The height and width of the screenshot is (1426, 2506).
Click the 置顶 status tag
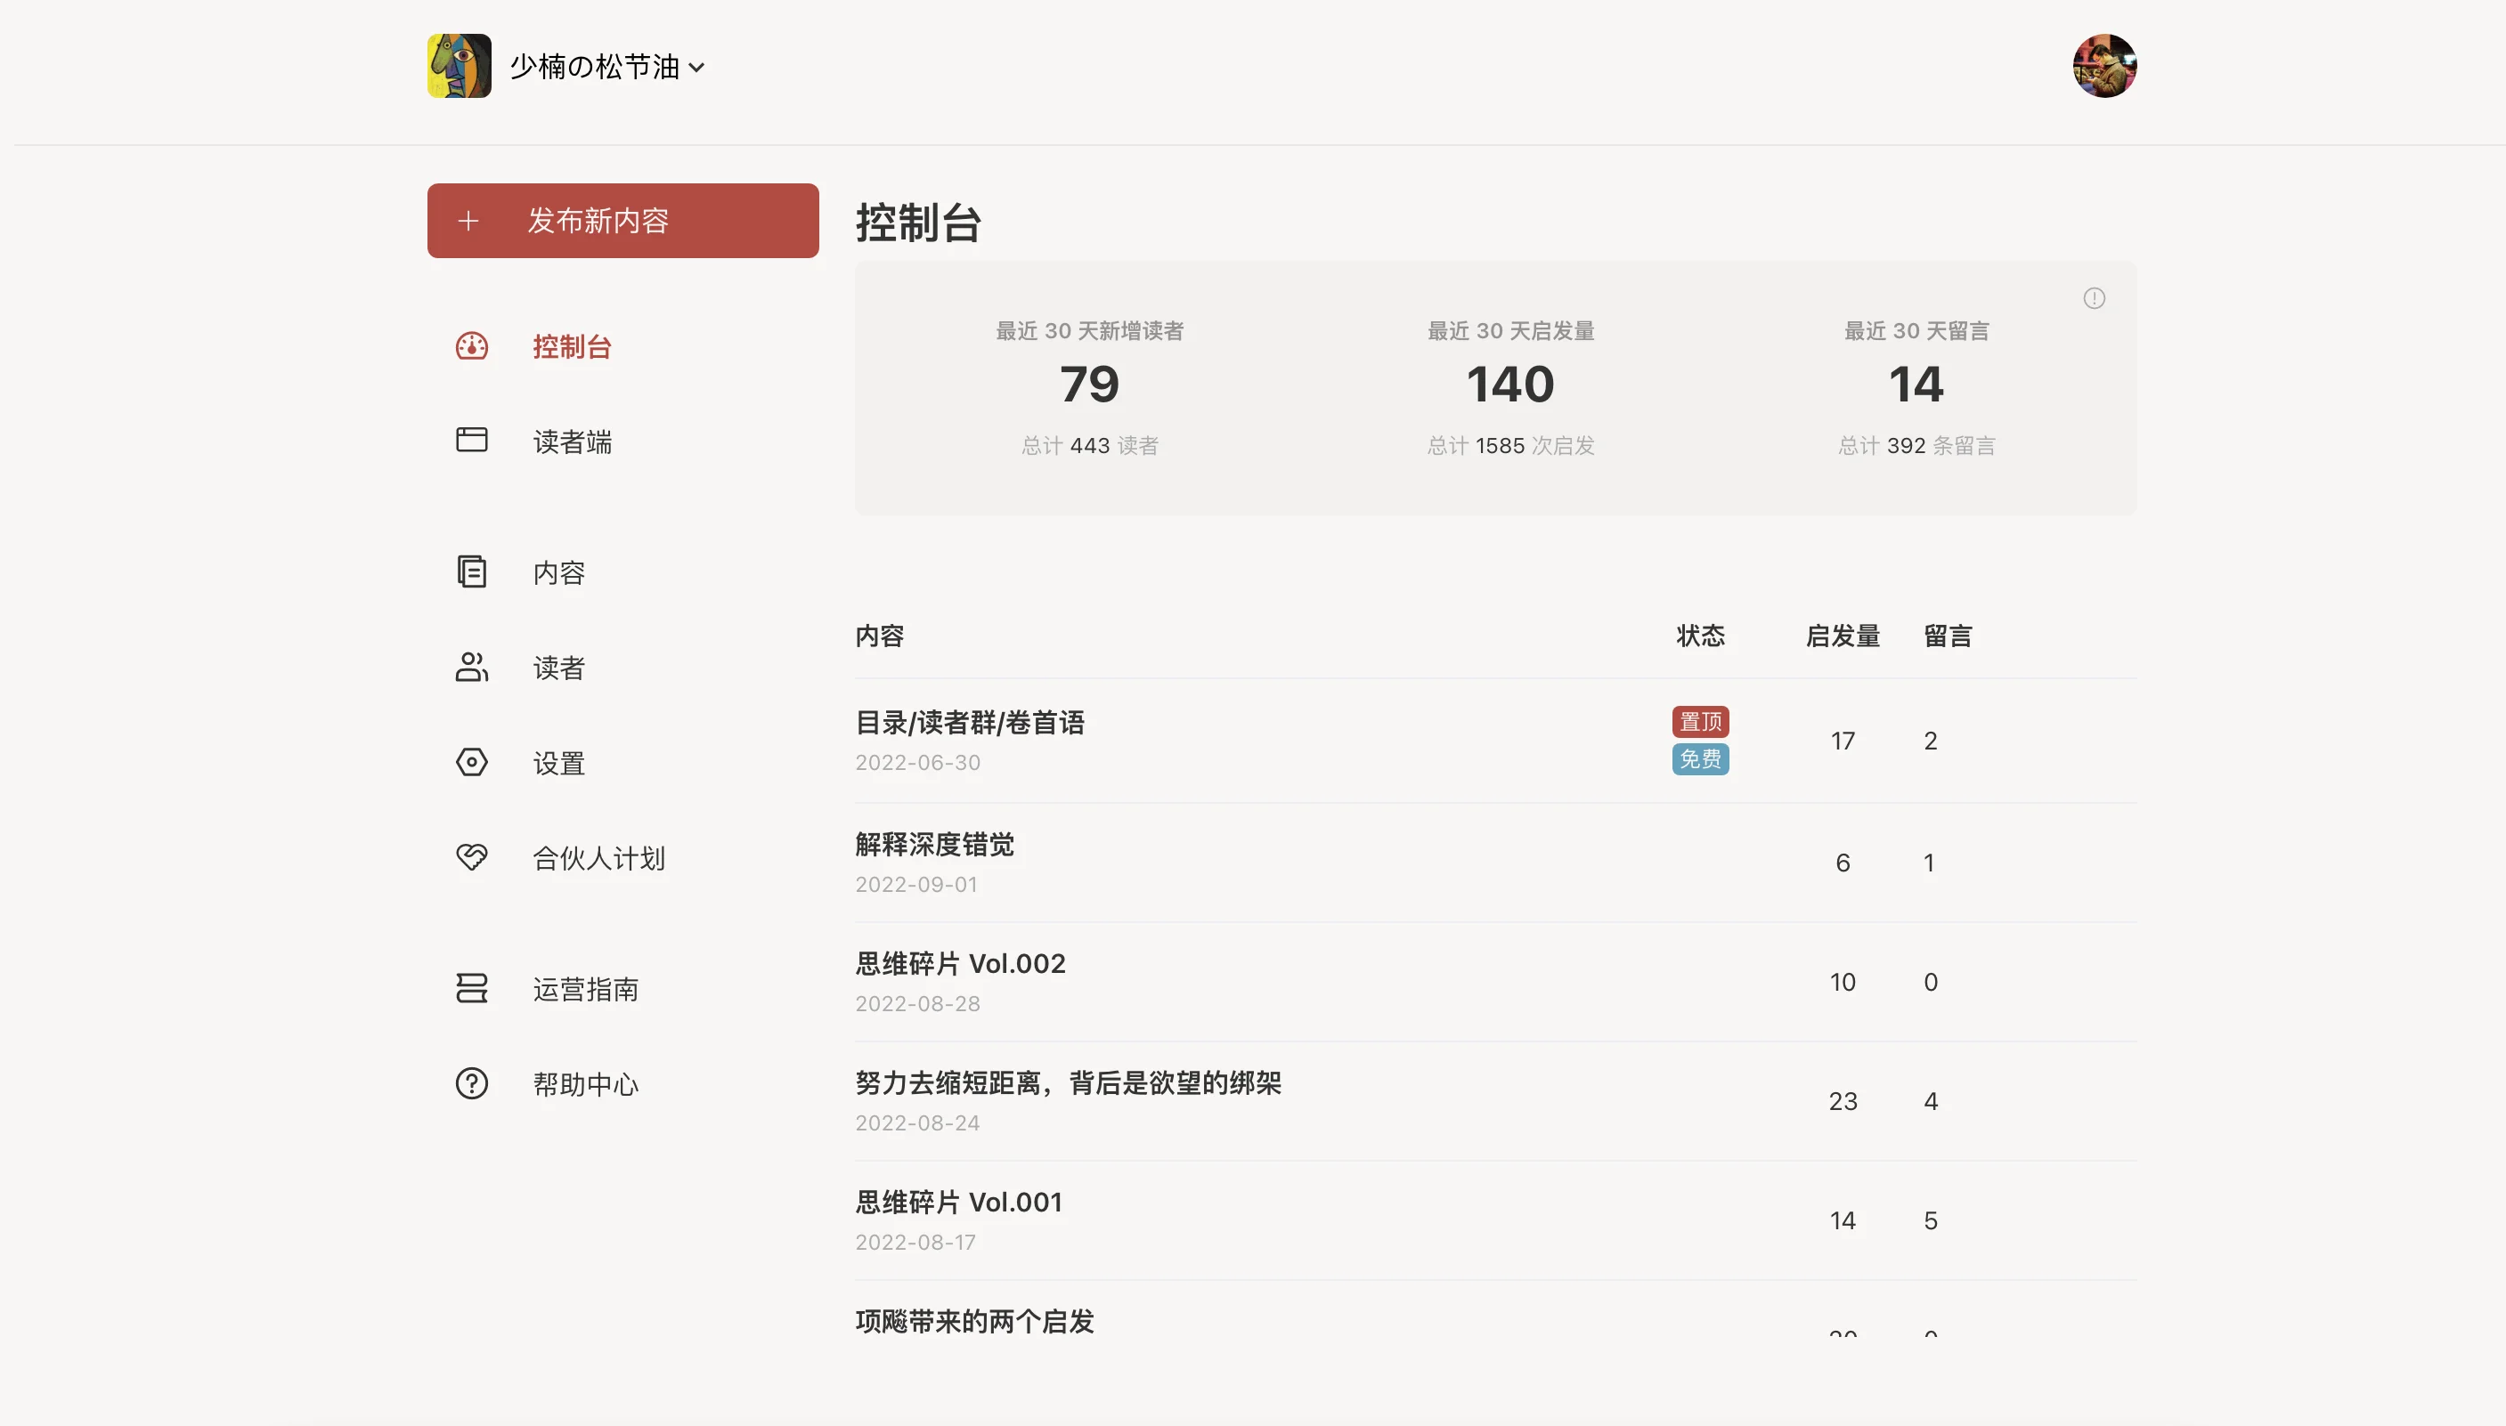pos(1700,722)
